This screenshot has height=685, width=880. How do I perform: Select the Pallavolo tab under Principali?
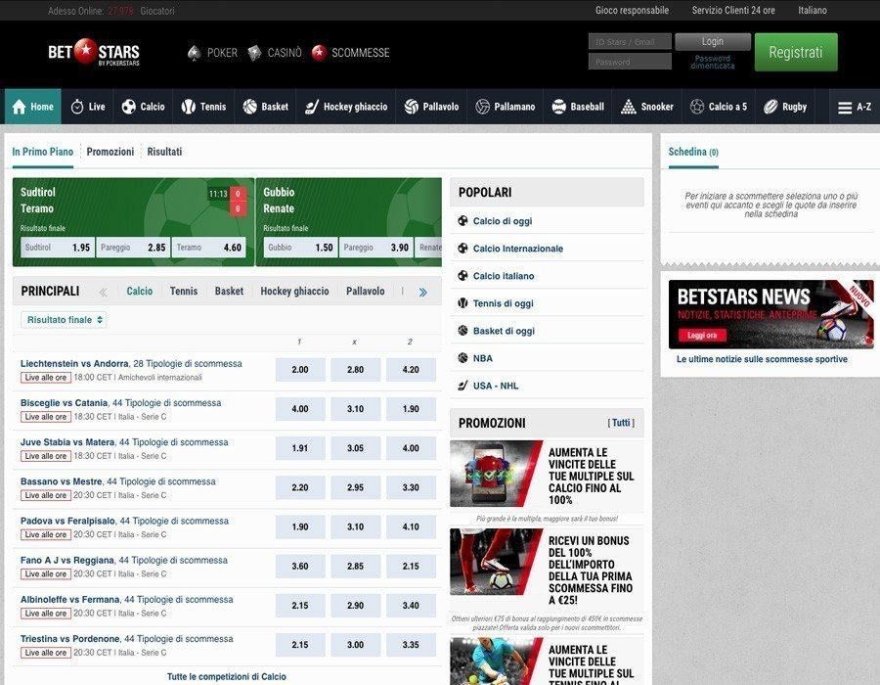[366, 291]
